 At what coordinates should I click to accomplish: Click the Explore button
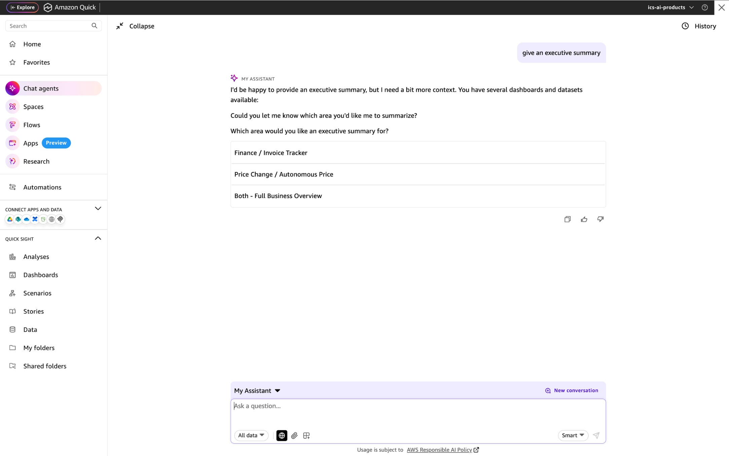pyautogui.click(x=23, y=7)
